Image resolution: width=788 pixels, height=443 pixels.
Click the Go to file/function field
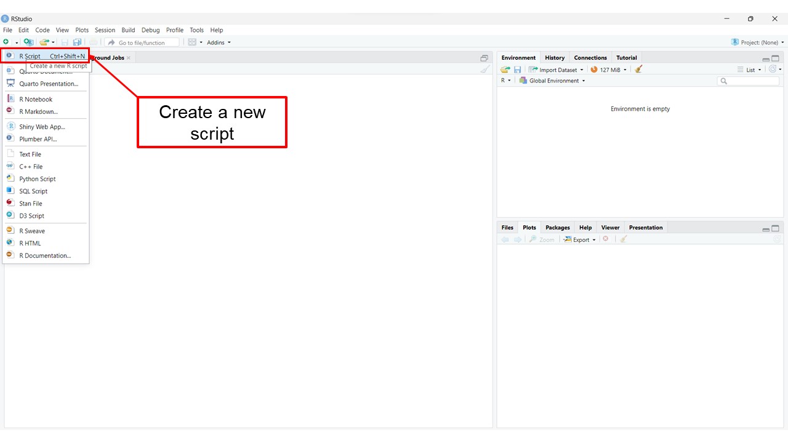point(142,42)
